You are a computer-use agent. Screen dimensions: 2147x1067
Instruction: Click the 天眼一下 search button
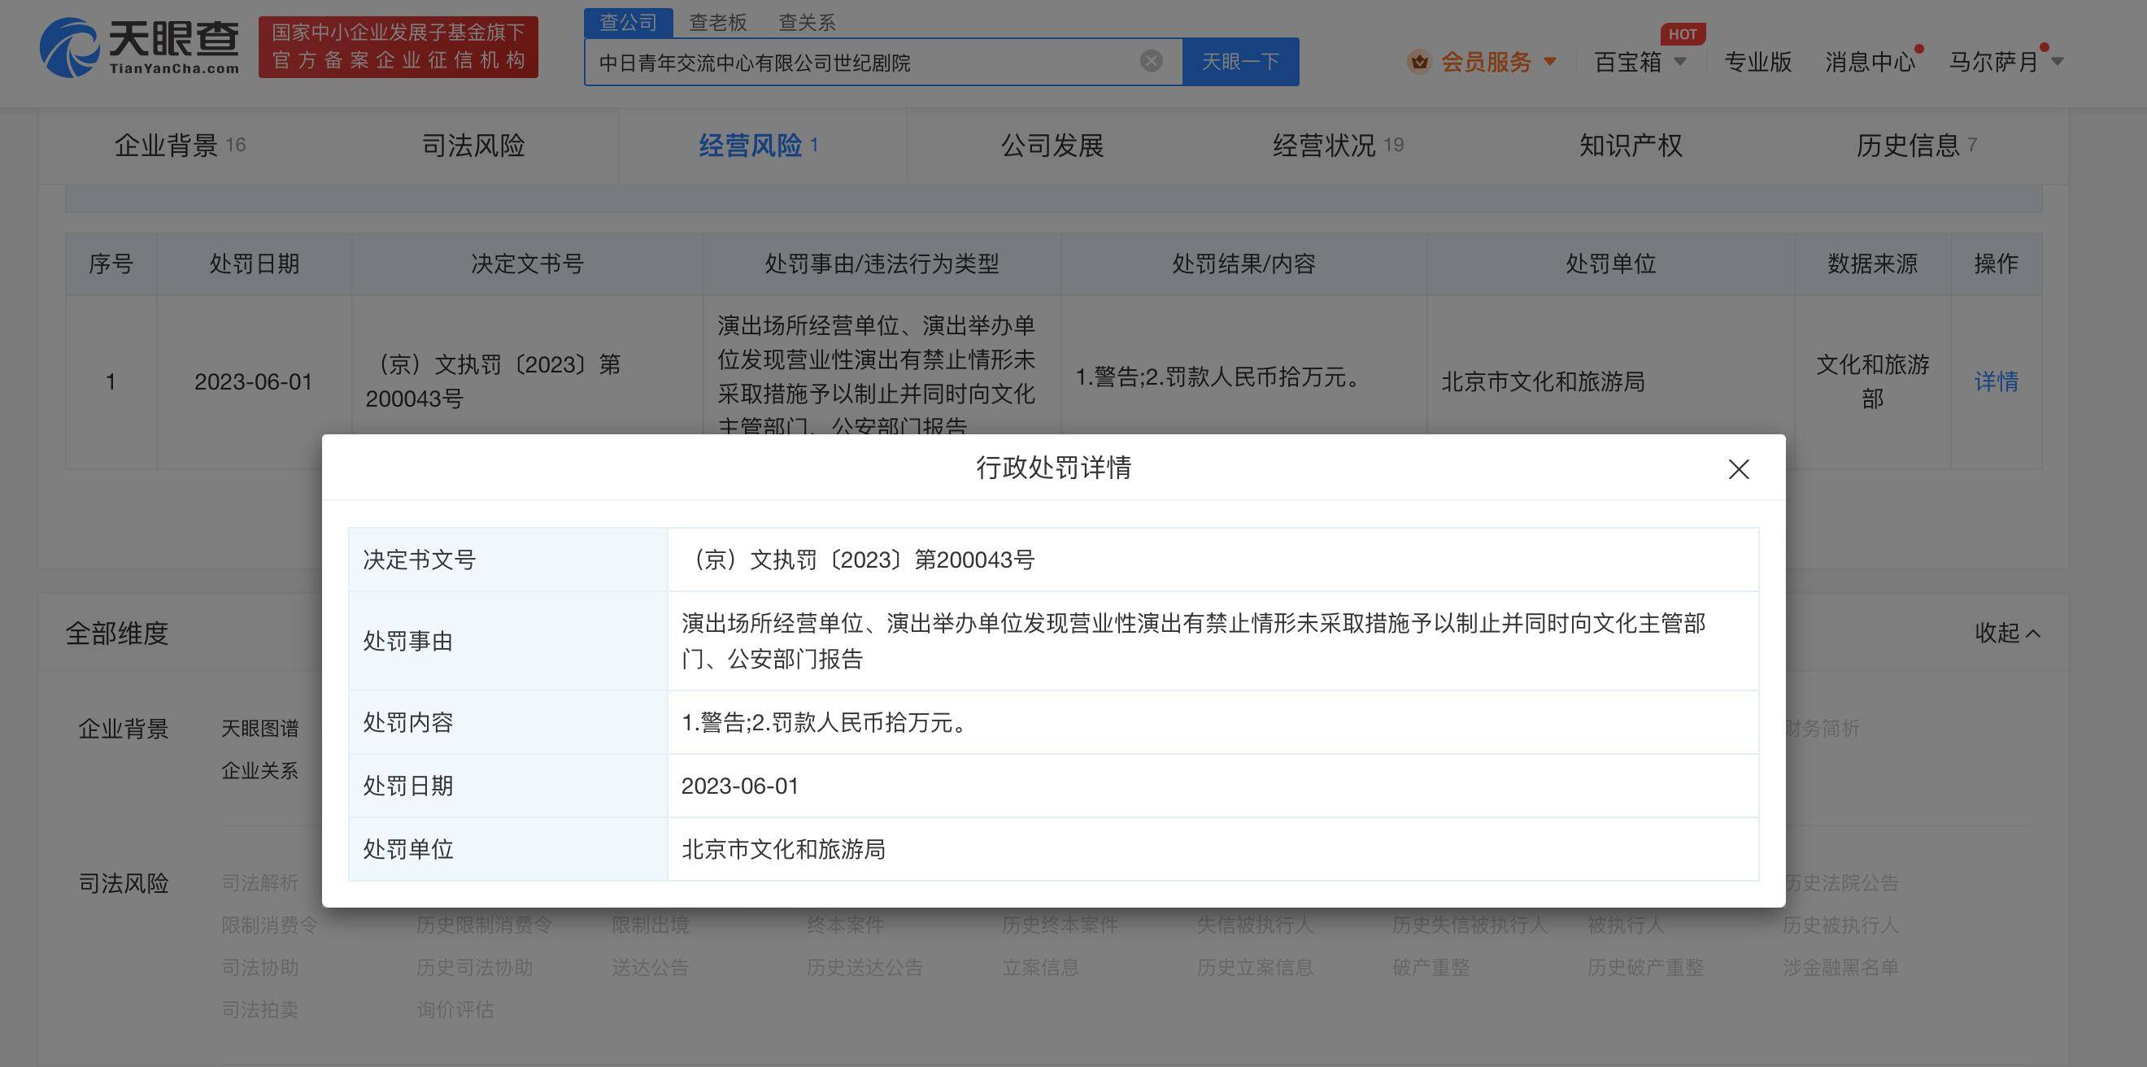(1240, 61)
